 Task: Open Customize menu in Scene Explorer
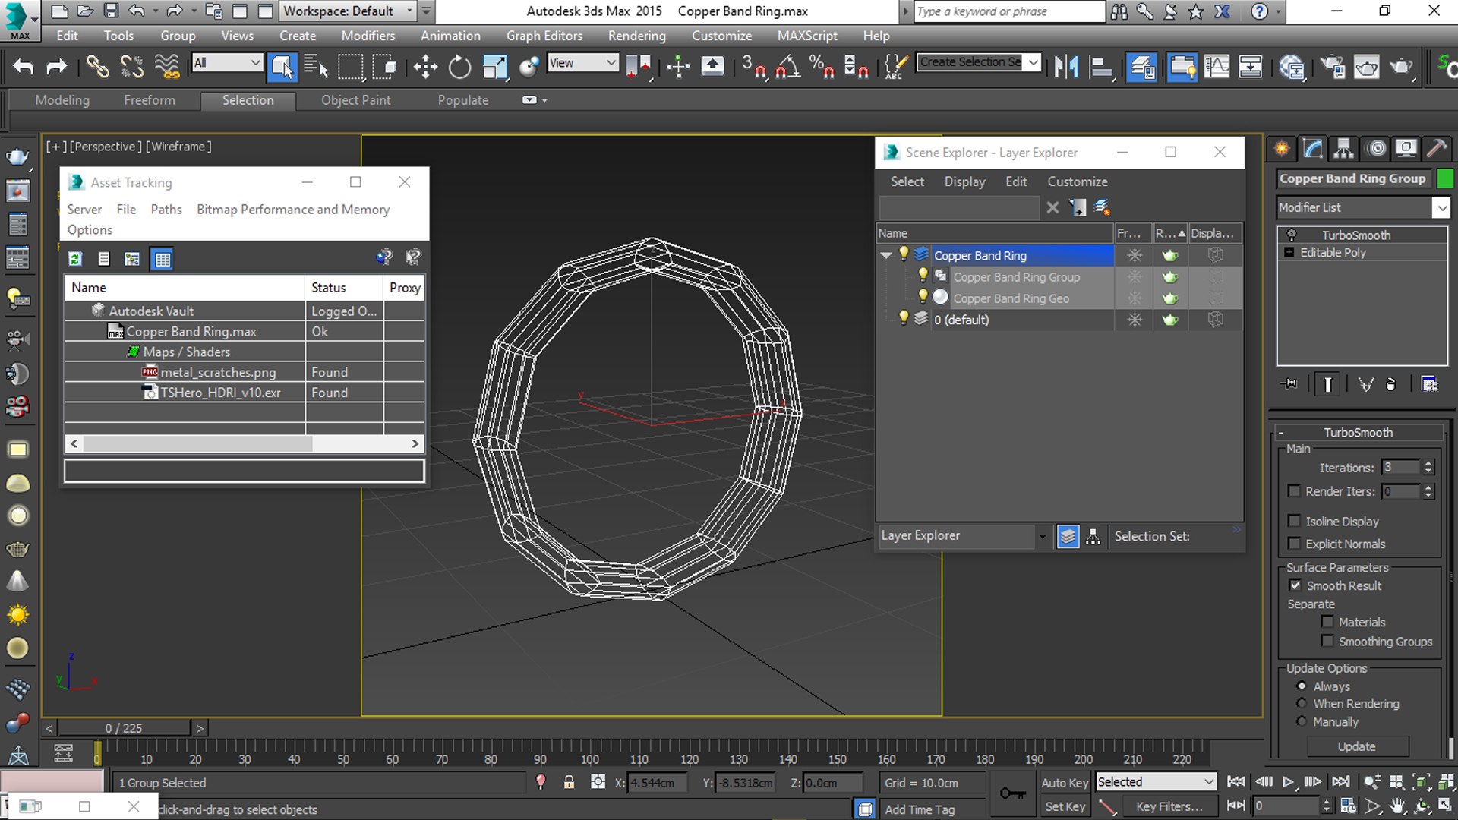(1078, 181)
